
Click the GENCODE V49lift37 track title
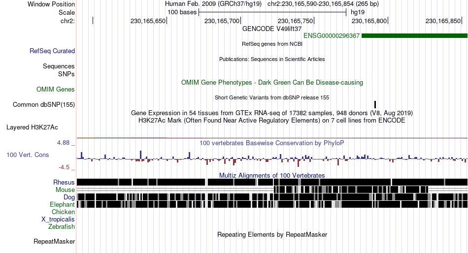[272, 29]
